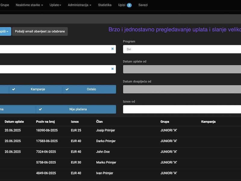Screen dimensions: 241x181
Task: Focus the Iznos od input field
Action: 182,109
